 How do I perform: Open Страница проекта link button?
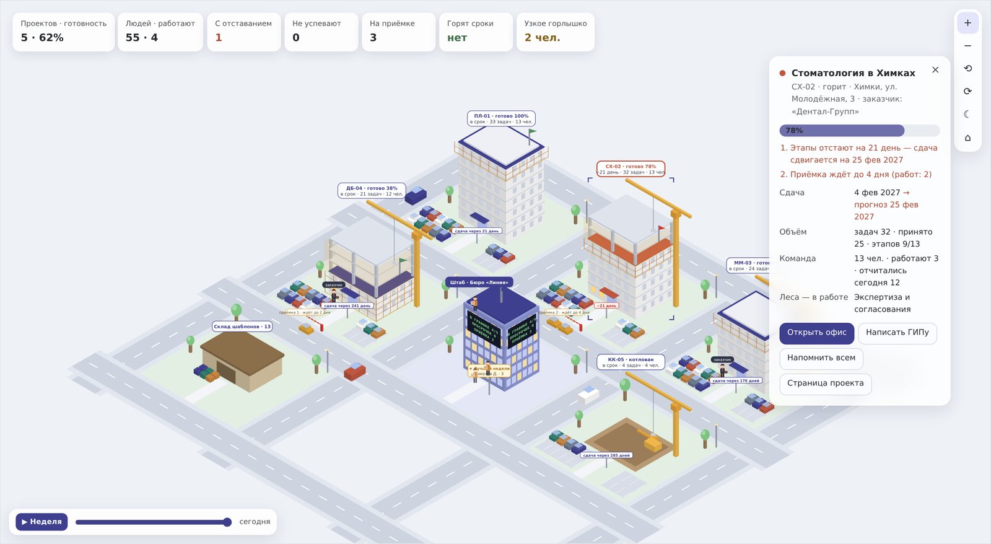pyautogui.click(x=825, y=384)
